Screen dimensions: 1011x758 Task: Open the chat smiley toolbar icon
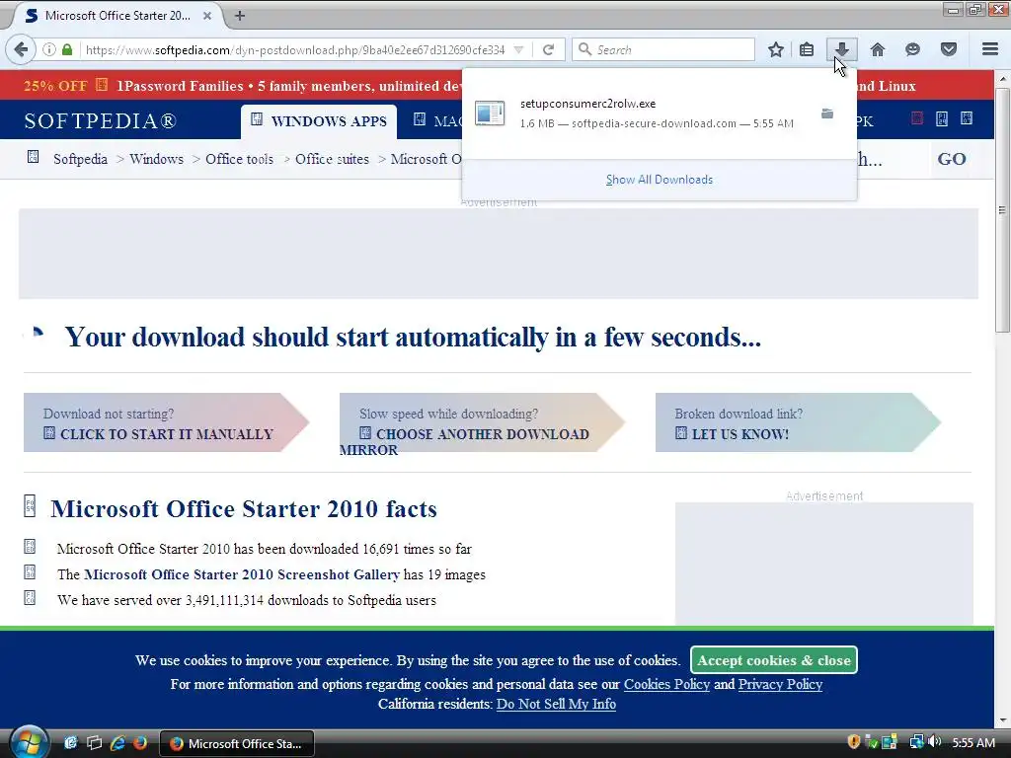point(912,49)
